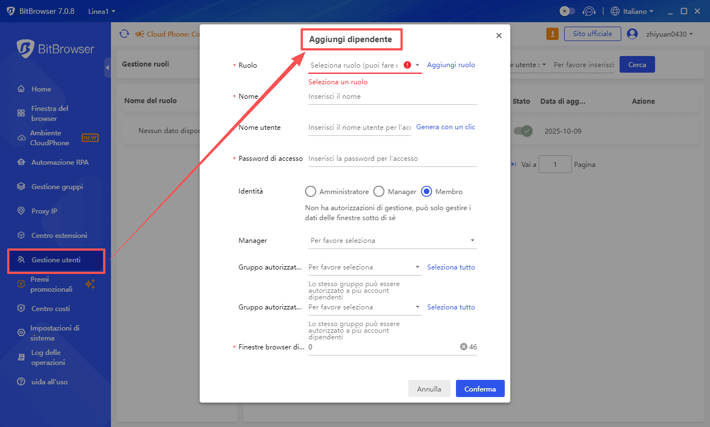Disable the role status toggle in the table
Screen dimensions: 710x427
coord(522,131)
